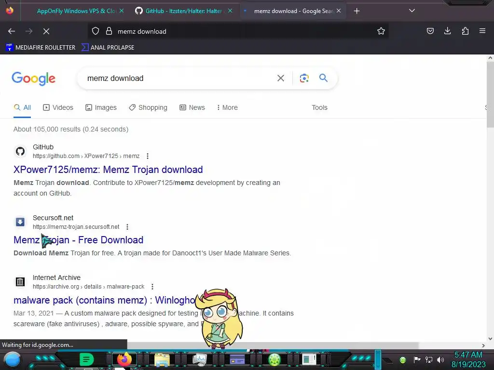The width and height of the screenshot is (494, 370).
Task: Switch to the GitHub Itzsten/Halter tab
Action: tap(180, 11)
